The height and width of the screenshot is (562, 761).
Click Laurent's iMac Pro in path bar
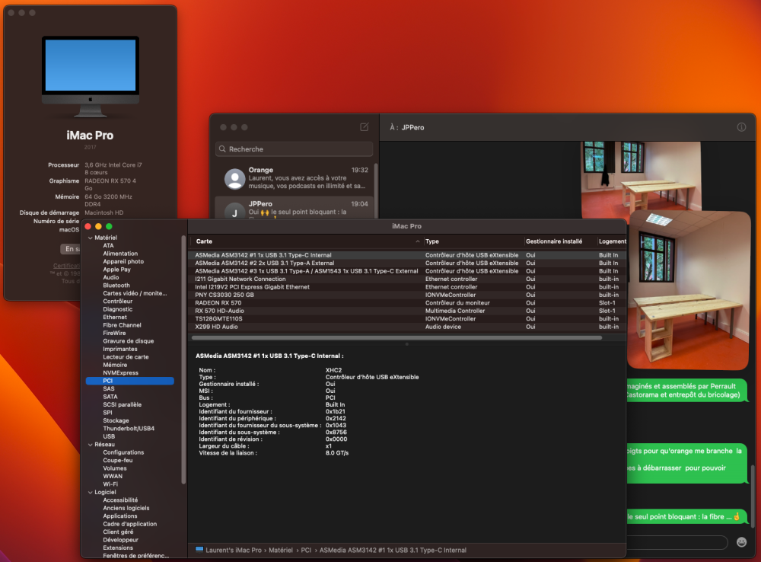click(x=234, y=550)
